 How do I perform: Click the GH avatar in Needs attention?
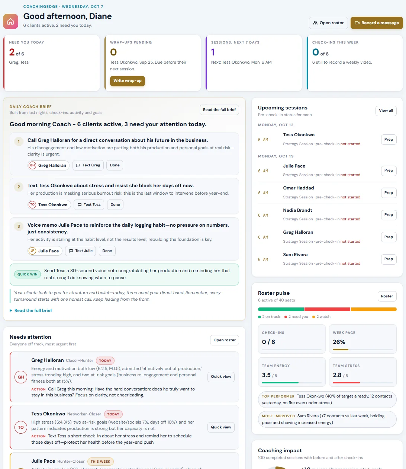click(x=21, y=377)
